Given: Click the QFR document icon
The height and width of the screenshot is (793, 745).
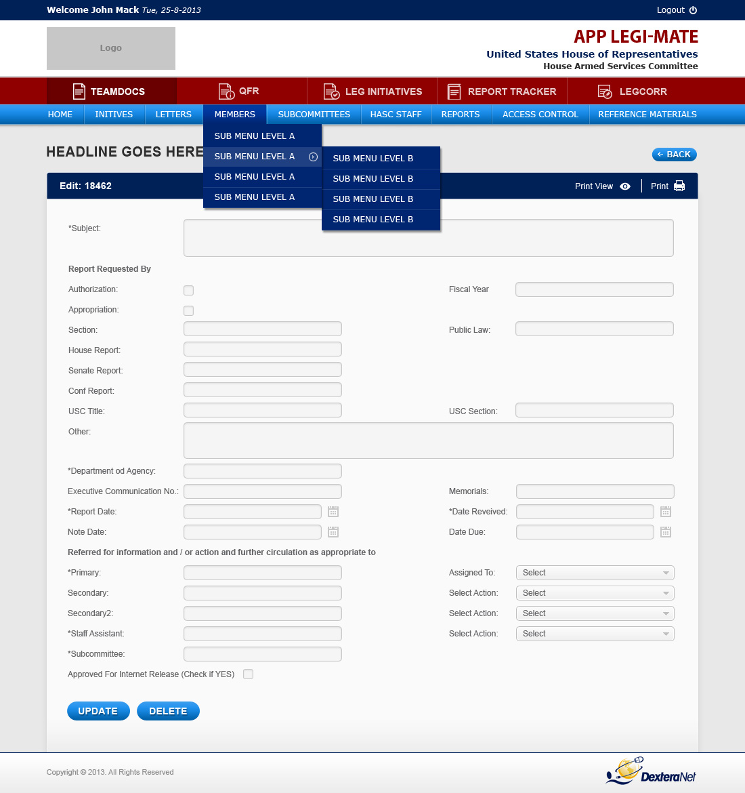Looking at the screenshot, I should click(x=226, y=91).
